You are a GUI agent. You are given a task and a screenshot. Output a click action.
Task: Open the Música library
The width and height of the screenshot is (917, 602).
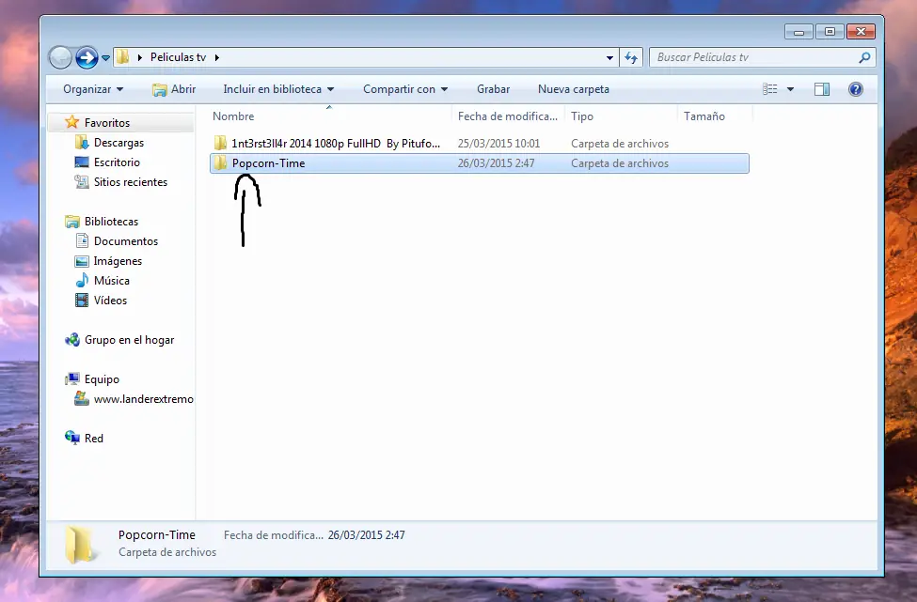pyautogui.click(x=112, y=281)
